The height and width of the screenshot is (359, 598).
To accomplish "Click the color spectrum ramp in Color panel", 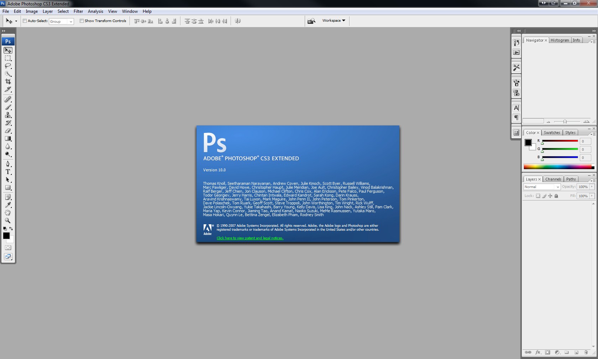I will coord(558,167).
